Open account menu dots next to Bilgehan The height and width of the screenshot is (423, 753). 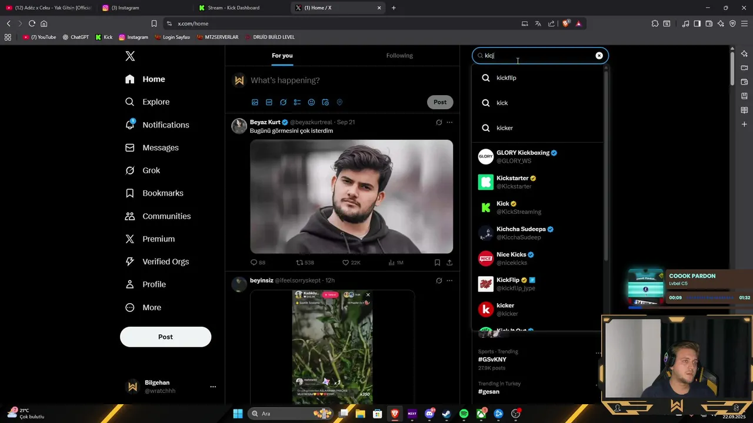(213, 387)
